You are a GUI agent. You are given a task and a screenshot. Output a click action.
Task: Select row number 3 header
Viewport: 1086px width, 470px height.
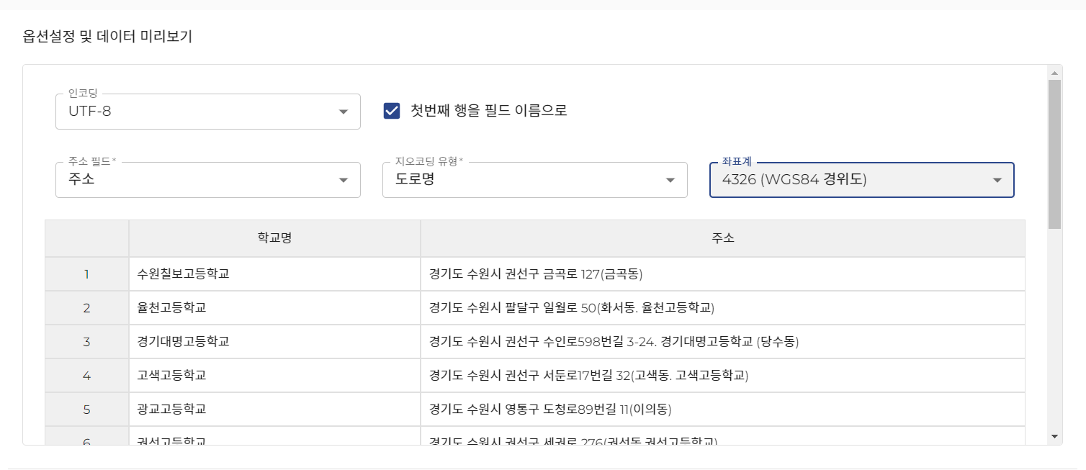coord(86,342)
